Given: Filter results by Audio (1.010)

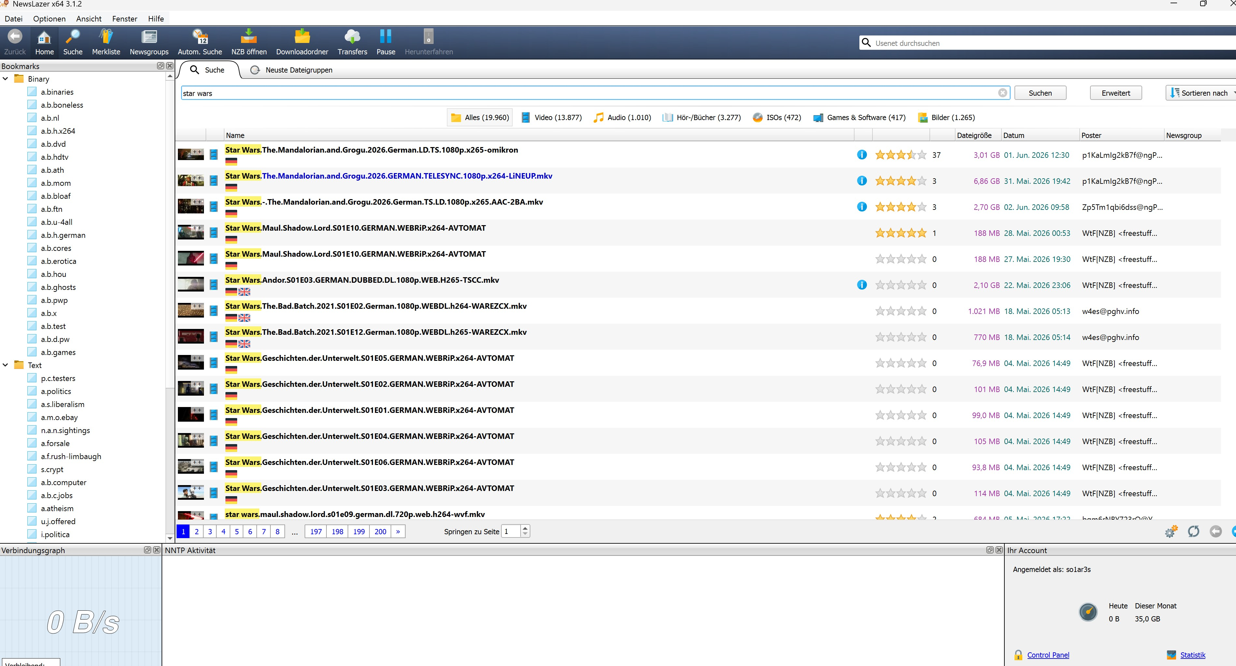Looking at the screenshot, I should pos(622,117).
